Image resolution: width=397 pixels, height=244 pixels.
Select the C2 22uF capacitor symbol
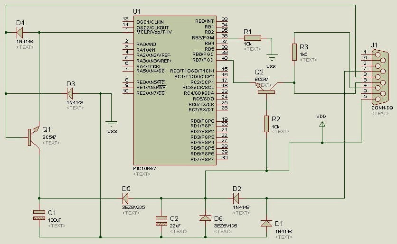pos(161,220)
